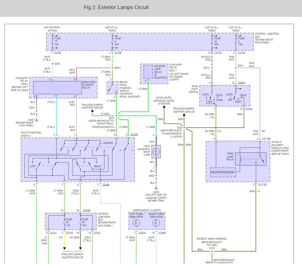Click the 'WHT/LT BLU' label under pin 5 C202B

click(95, 192)
